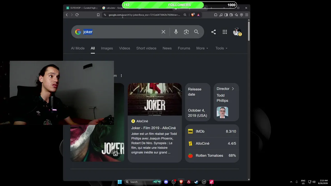This screenshot has height=186, width=331.
Task: Click the Todd Phillips photo
Action: (222, 112)
